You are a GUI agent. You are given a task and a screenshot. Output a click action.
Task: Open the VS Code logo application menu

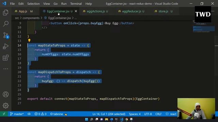(x=4, y=3)
